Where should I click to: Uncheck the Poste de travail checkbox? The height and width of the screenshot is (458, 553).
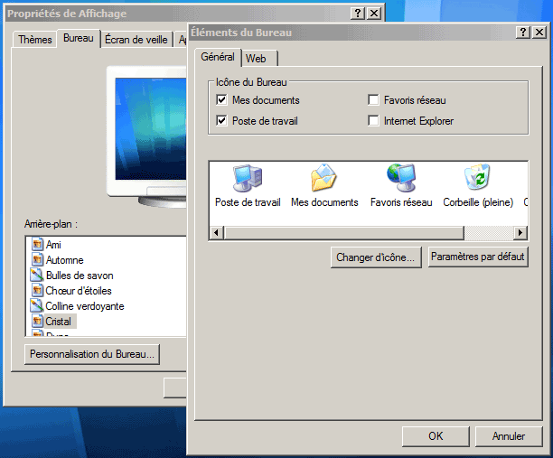[x=221, y=120]
